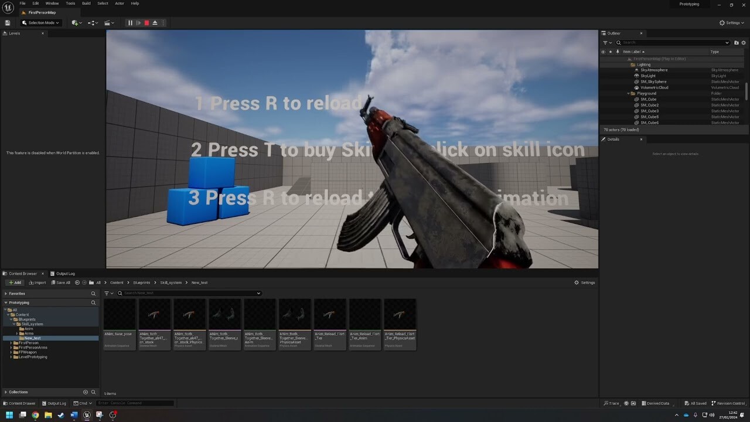Open the Blueprints toolbar menu
Viewport: 750px width, 422px height.
pyautogui.click(x=92, y=22)
